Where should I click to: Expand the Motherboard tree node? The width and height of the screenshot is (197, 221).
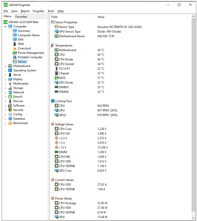[x=5, y=66]
